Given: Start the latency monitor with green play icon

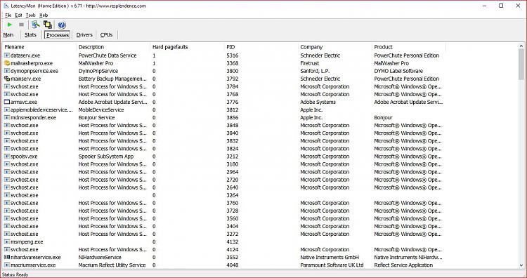Looking at the screenshot, I should click(x=9, y=25).
